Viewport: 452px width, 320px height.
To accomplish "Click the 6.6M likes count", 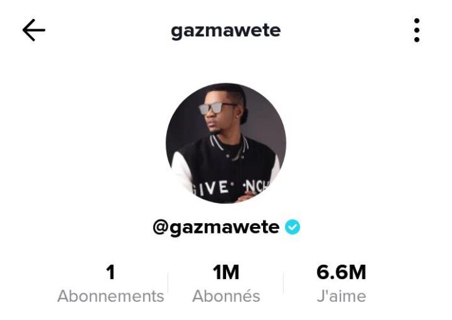I will coord(342,273).
